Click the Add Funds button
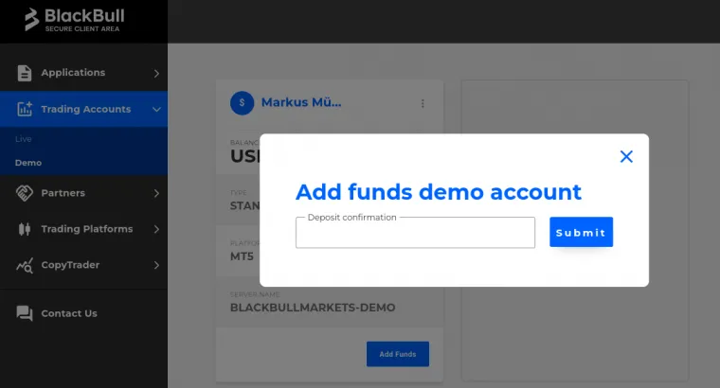 click(x=398, y=354)
